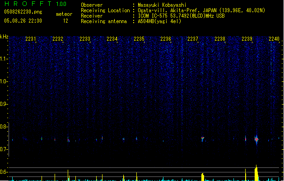Click the tallest yellow intensity bar after 2239

click(256, 173)
